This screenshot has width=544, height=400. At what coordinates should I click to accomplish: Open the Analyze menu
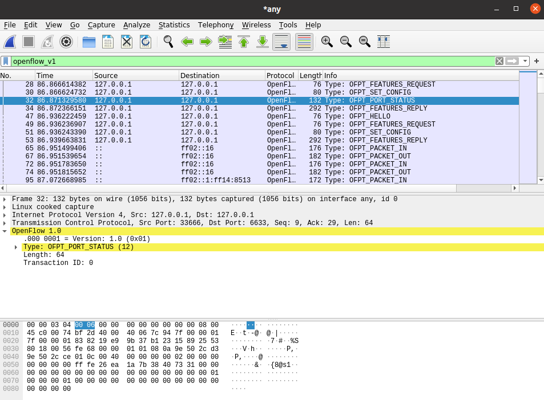(136, 25)
